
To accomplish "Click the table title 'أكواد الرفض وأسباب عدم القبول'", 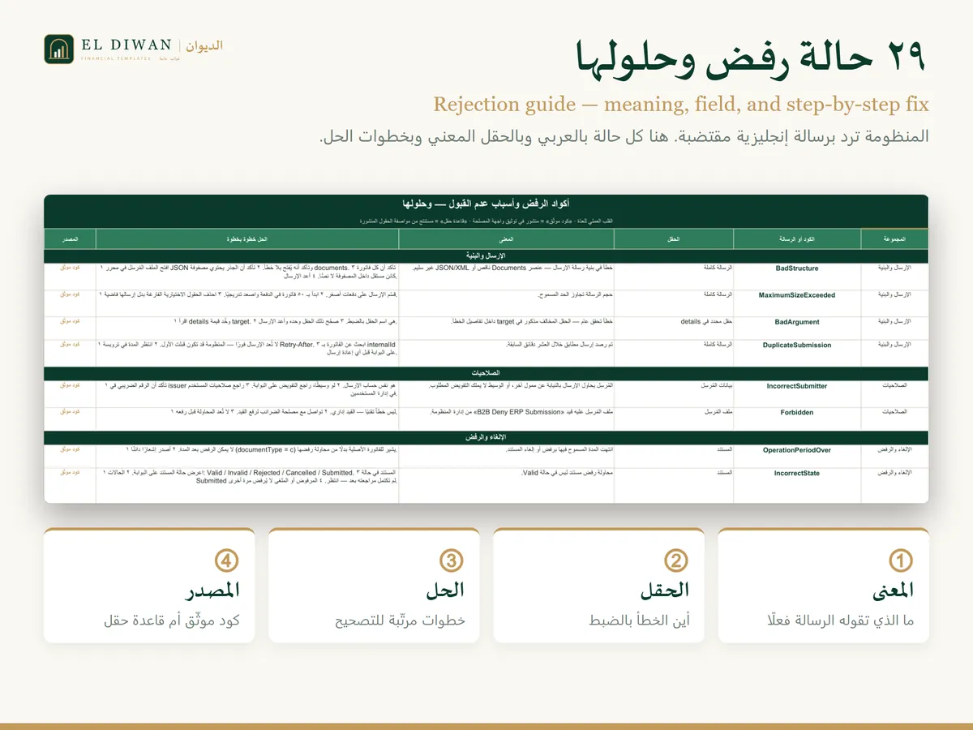I will (x=486, y=204).
